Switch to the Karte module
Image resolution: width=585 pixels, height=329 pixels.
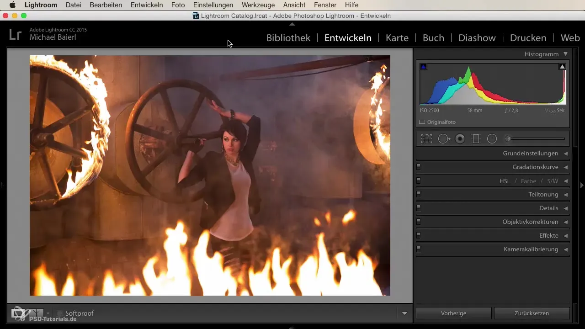[397, 38]
